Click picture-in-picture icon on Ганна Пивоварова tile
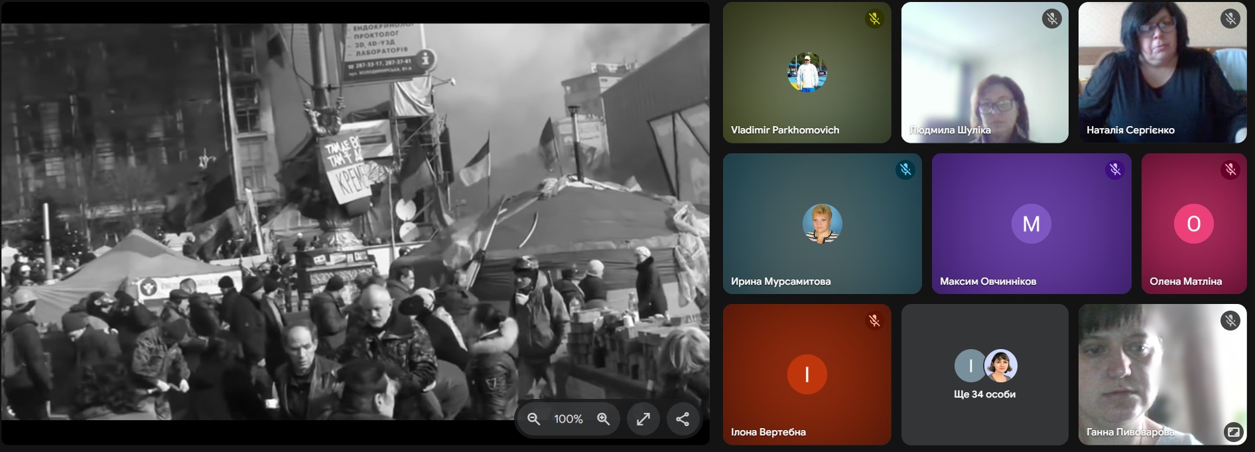The height and width of the screenshot is (452, 1255). pos(1233,432)
